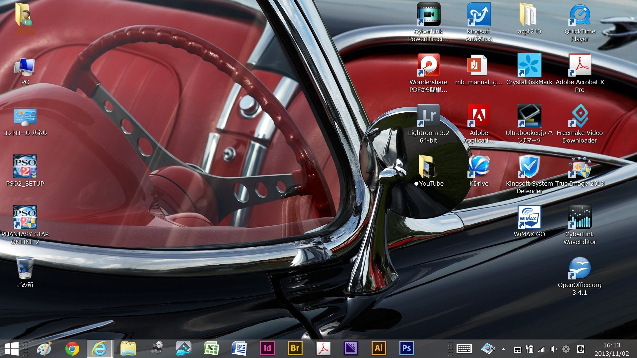Select the ごみ箱 recycle bin

coord(25,268)
